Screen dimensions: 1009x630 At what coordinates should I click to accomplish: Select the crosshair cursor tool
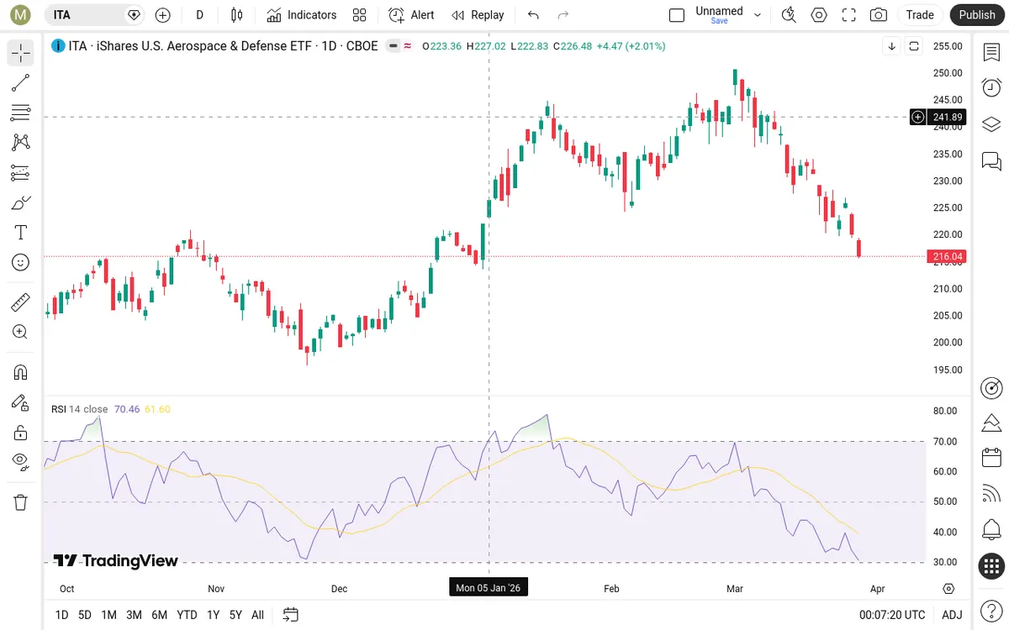21,53
